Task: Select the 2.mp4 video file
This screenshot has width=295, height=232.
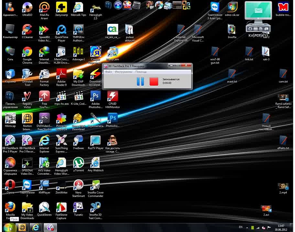Action: coord(283,188)
